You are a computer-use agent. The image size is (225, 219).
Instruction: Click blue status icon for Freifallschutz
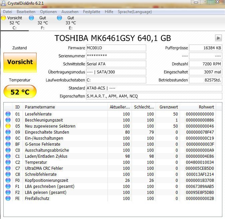tap(8, 199)
